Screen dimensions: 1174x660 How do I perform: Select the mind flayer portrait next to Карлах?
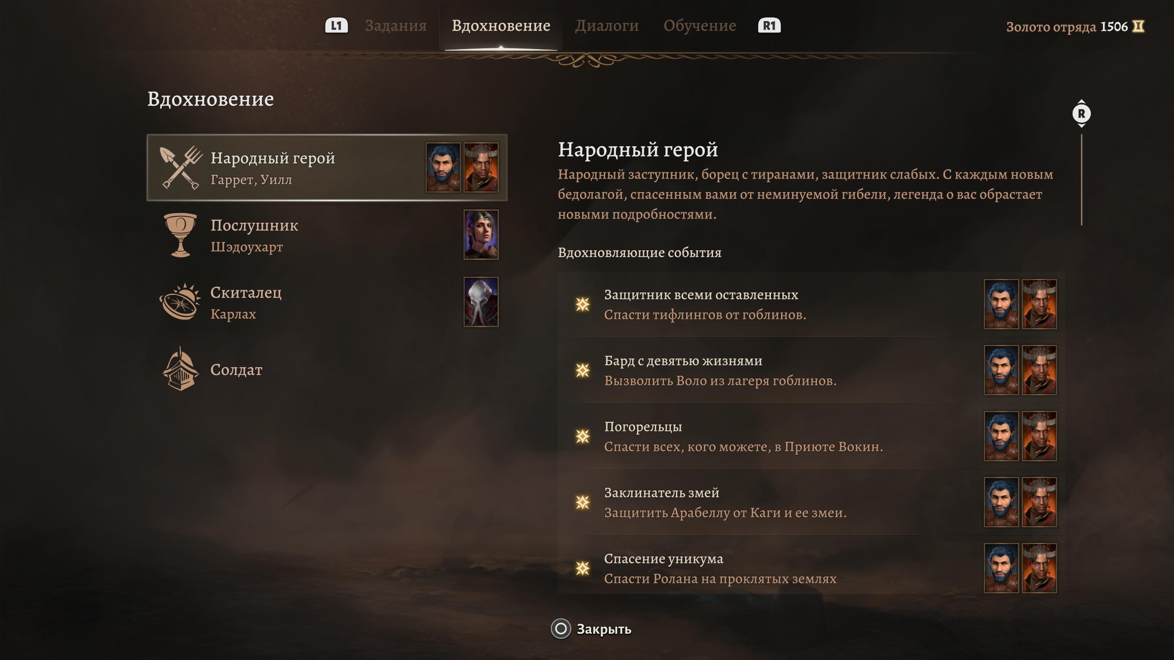[x=481, y=302]
